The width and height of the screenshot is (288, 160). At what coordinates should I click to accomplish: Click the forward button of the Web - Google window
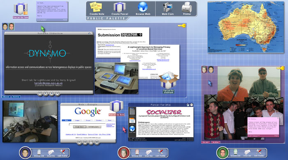point(85,142)
